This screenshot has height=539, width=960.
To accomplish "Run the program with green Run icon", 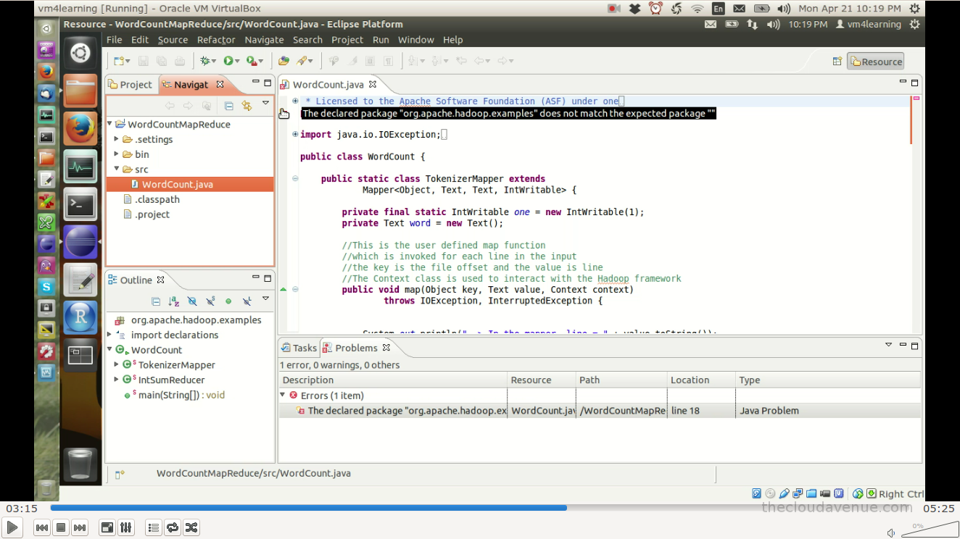I will [x=228, y=62].
